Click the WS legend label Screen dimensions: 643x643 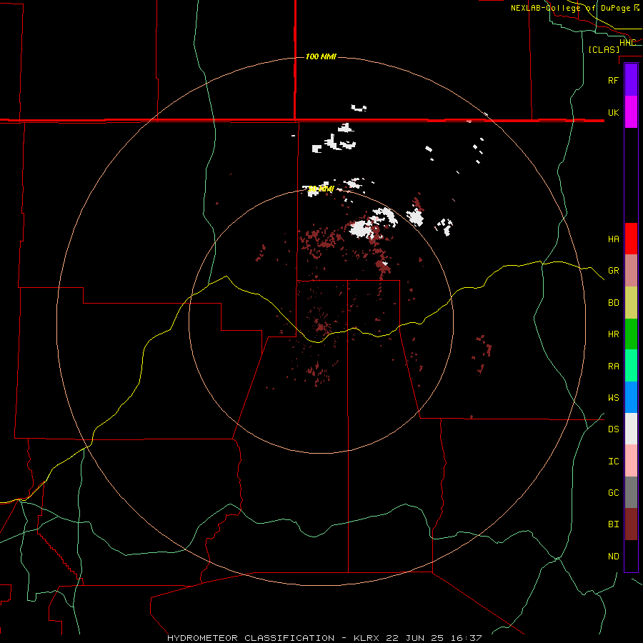pyautogui.click(x=613, y=398)
